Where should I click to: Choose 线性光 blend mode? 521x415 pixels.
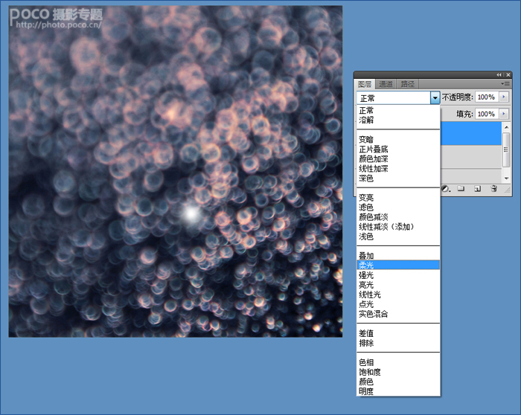click(398, 295)
